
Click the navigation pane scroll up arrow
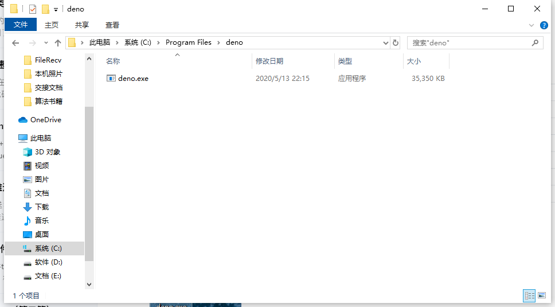89,59
